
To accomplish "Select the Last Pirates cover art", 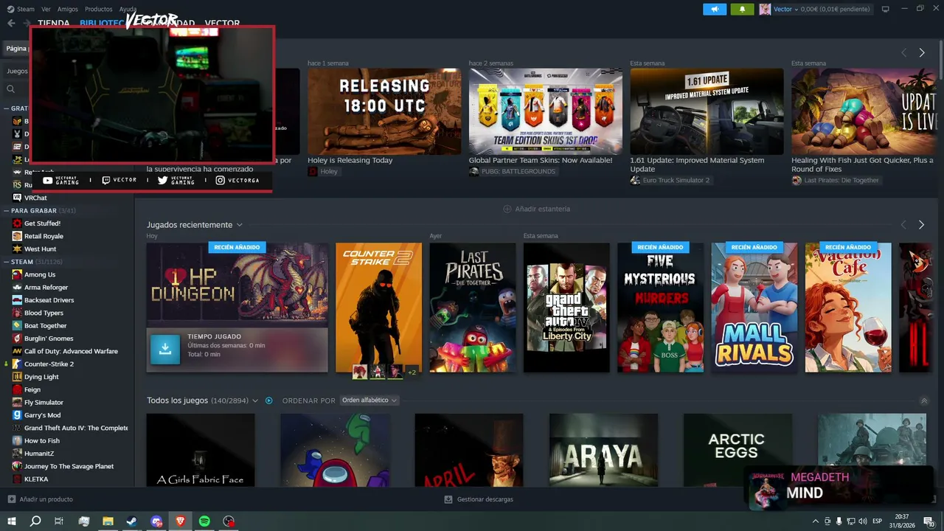I will [x=473, y=308].
